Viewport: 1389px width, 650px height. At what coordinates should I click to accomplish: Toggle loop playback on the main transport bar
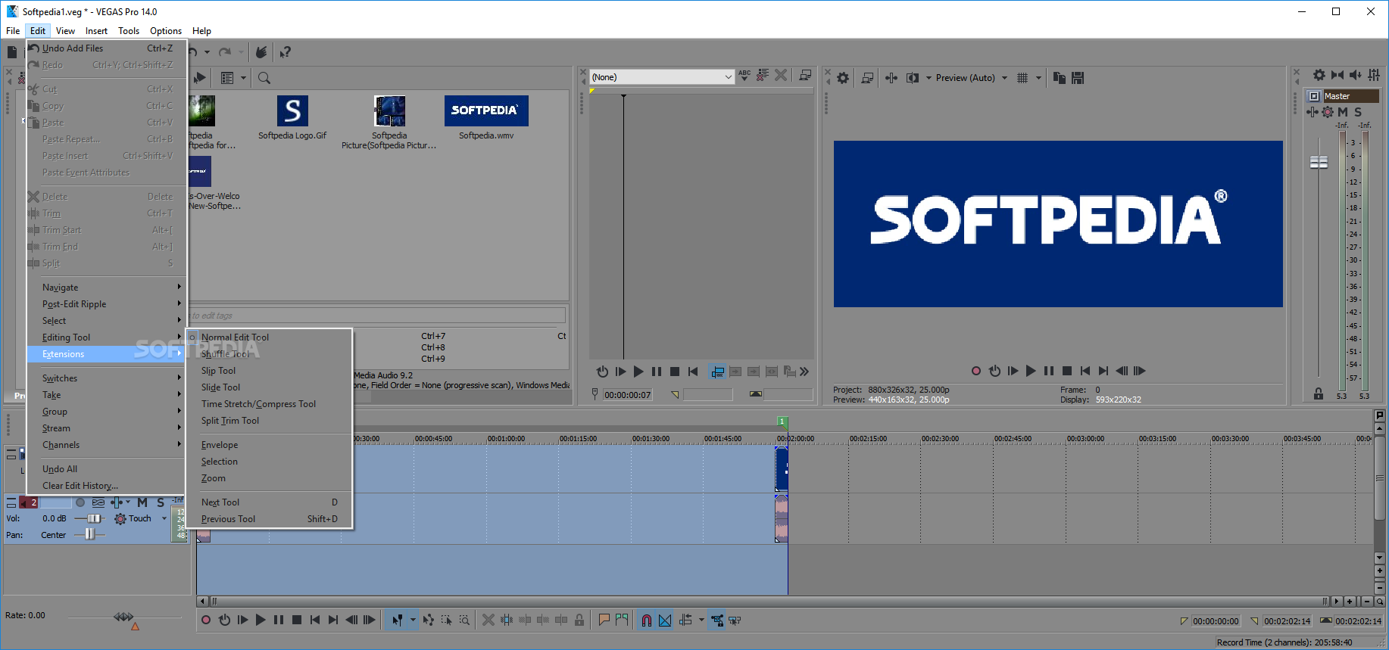point(224,620)
